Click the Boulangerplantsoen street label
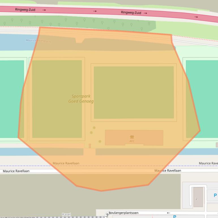The height and width of the screenshot is (218, 218). (123, 213)
